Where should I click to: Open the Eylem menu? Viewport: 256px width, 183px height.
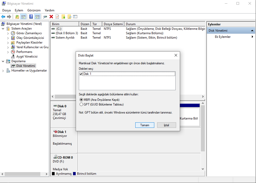point(19,10)
